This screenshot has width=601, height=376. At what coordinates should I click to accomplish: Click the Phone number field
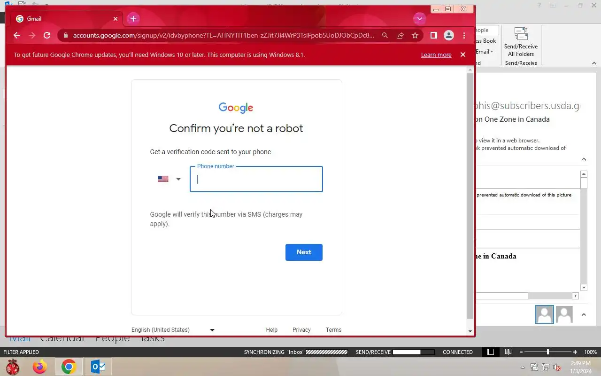256,179
